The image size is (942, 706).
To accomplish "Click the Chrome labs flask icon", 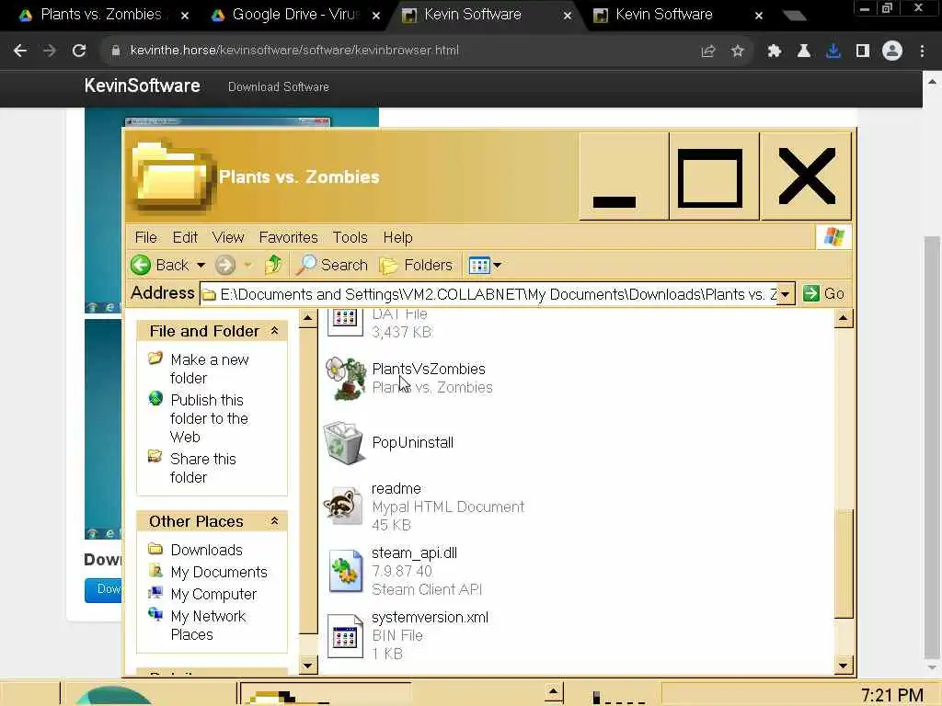I will tap(804, 51).
